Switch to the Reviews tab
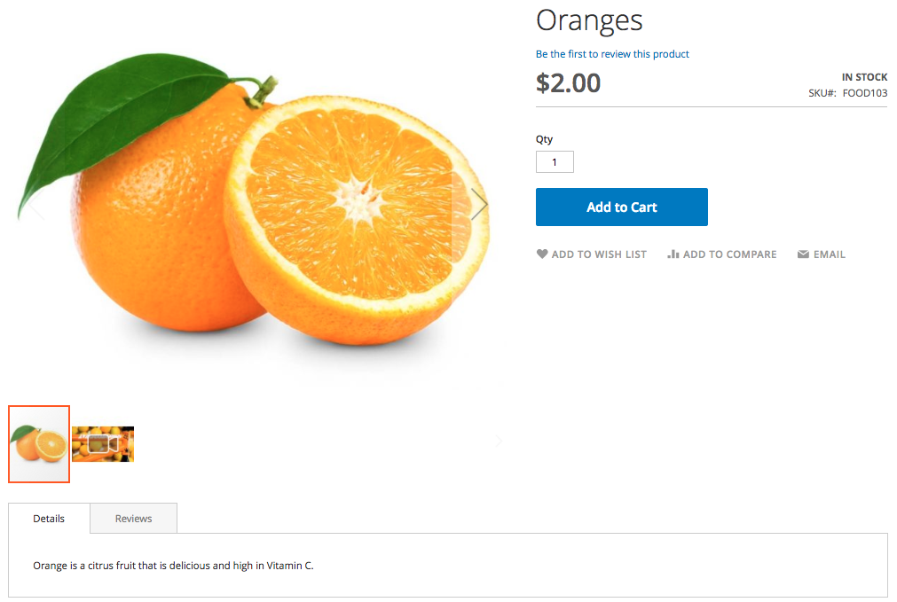Image resolution: width=897 pixels, height=602 pixels. coord(133,519)
